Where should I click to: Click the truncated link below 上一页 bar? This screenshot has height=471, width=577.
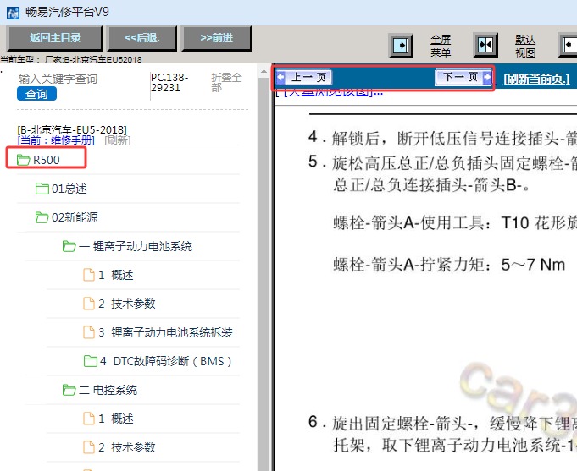(x=330, y=92)
